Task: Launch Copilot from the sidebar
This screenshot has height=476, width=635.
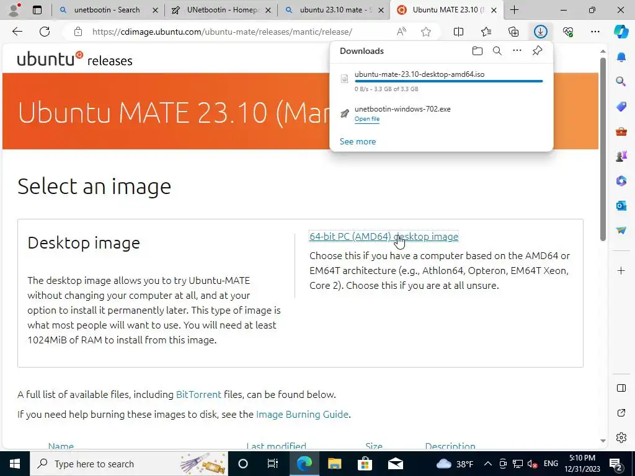Action: point(621,32)
